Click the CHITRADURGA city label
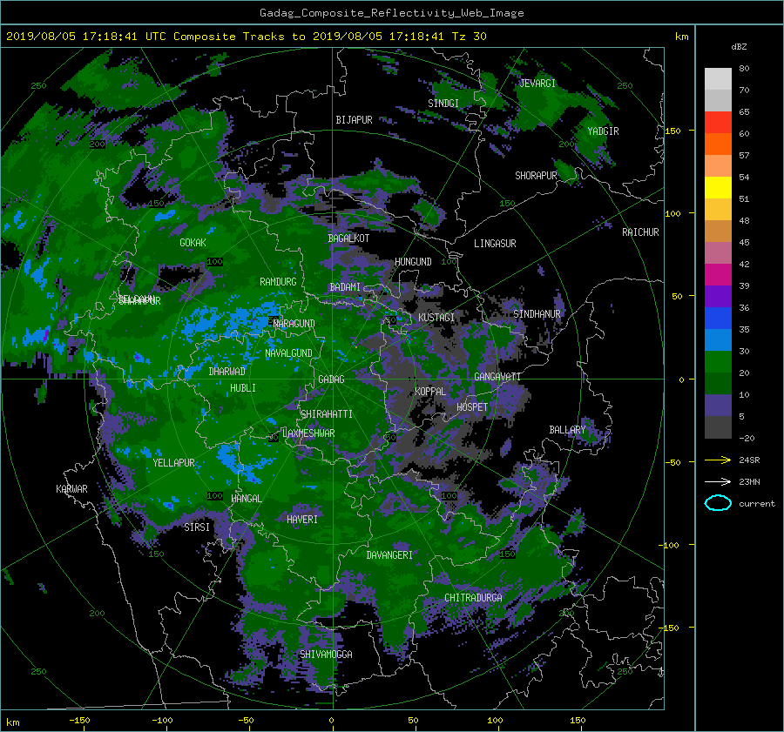Image resolution: width=784 pixels, height=732 pixels. click(x=473, y=598)
